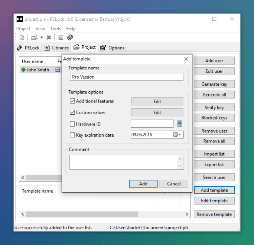This screenshot has width=254, height=245.
Task: Click comment box scroll up arrow
Action: [180, 159]
